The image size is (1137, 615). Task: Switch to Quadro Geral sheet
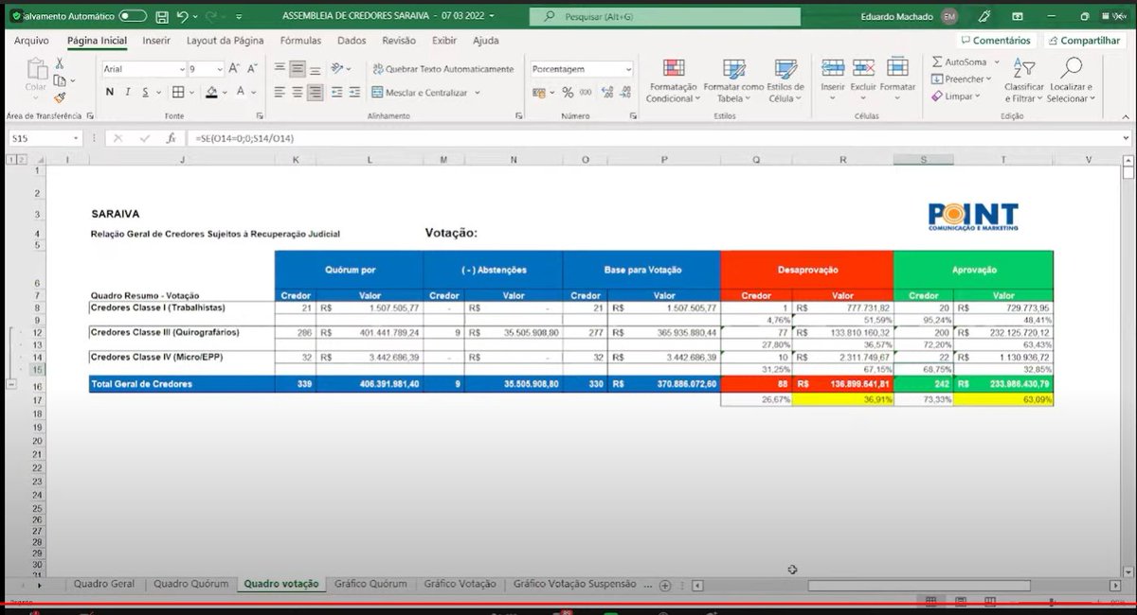[x=104, y=584]
